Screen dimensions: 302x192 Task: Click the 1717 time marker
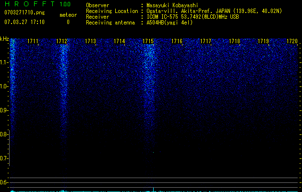click(x=205, y=41)
